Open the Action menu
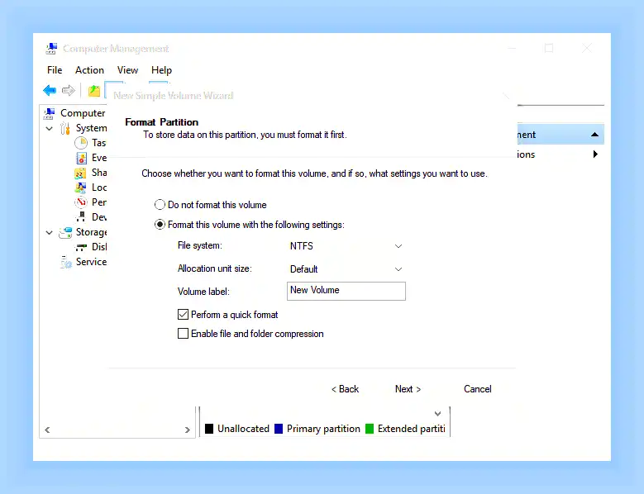 [89, 70]
